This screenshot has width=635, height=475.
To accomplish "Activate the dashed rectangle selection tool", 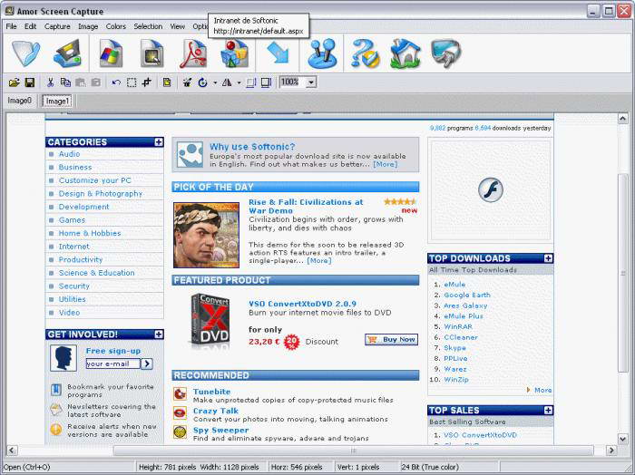I will coord(132,82).
